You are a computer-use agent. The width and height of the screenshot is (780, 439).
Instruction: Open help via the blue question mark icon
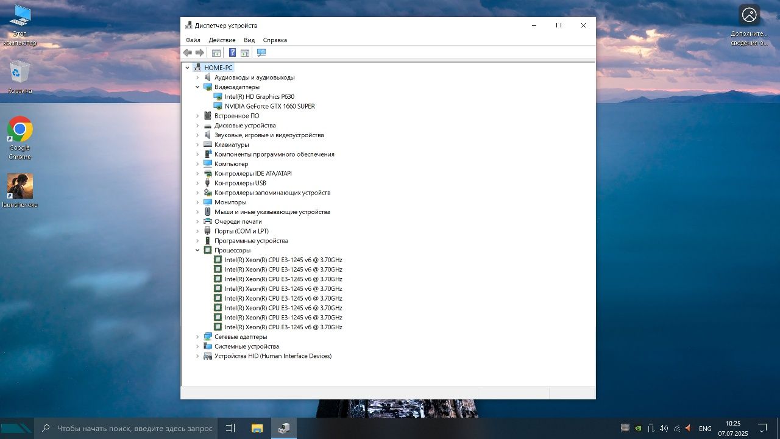232,52
